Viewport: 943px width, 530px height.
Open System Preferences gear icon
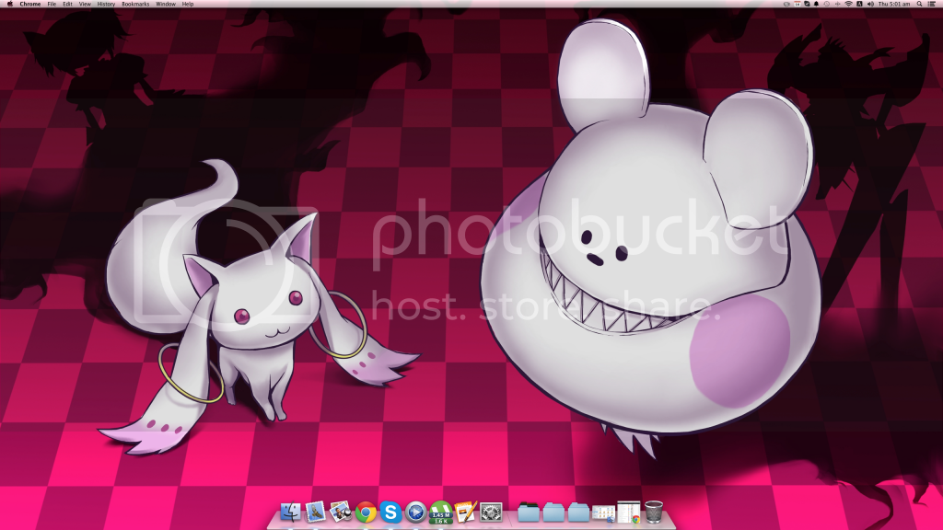point(491,512)
